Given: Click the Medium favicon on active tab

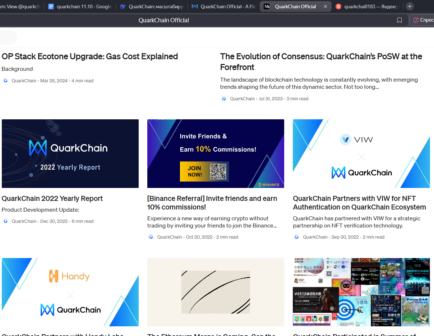Looking at the screenshot, I should (267, 6).
